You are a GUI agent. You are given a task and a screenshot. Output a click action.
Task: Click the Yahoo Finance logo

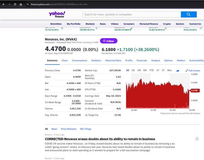[57, 14]
